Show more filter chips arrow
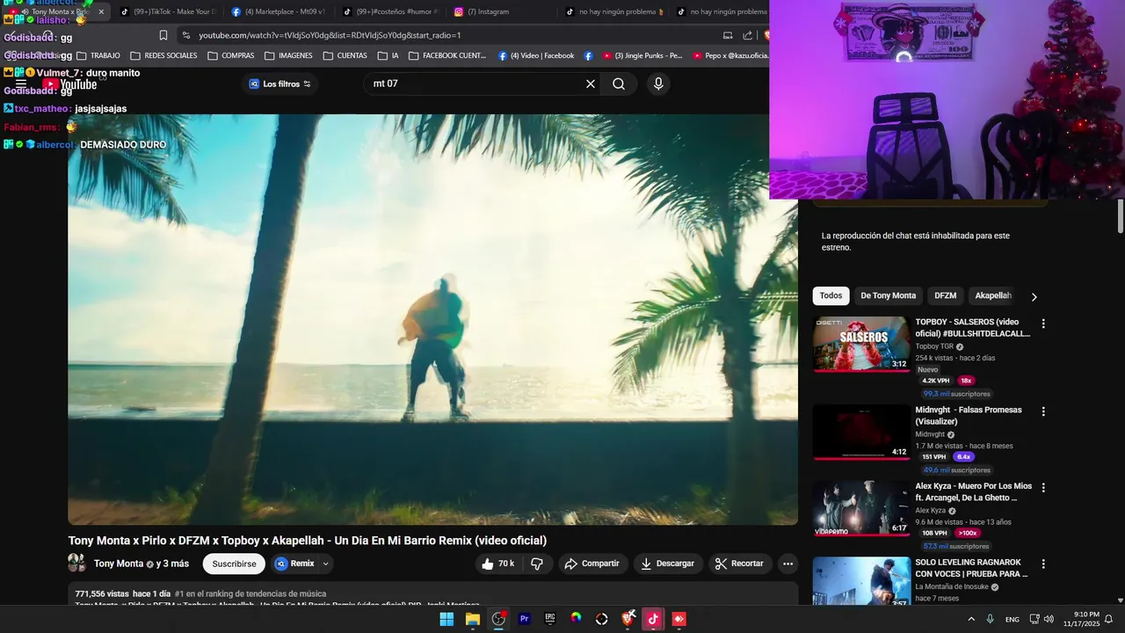This screenshot has width=1125, height=633. (x=1034, y=296)
